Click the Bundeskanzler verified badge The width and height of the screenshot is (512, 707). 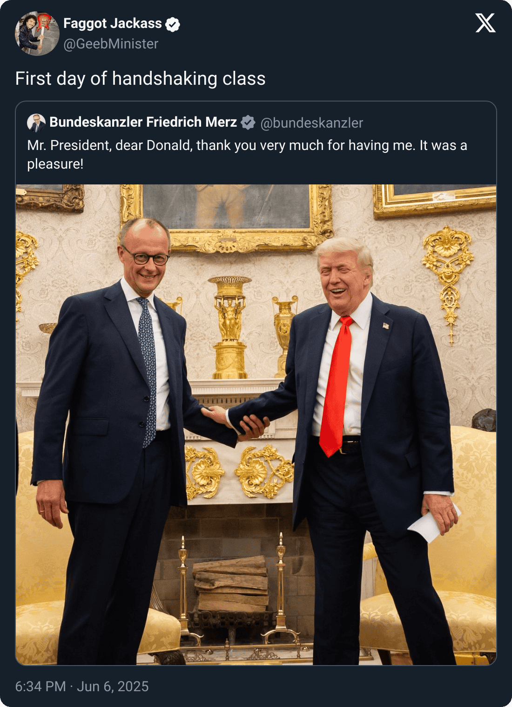click(248, 122)
